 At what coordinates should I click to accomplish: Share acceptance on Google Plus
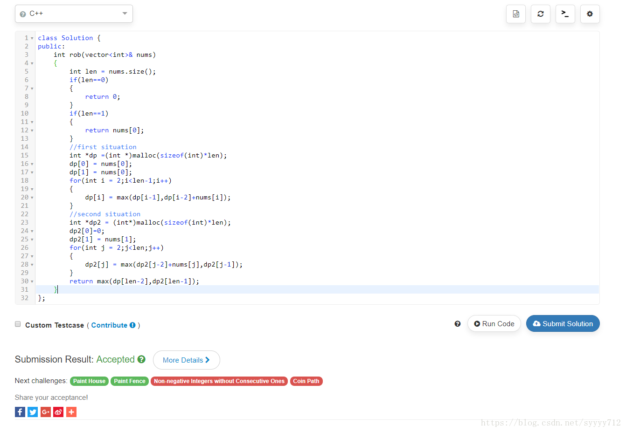coord(46,412)
